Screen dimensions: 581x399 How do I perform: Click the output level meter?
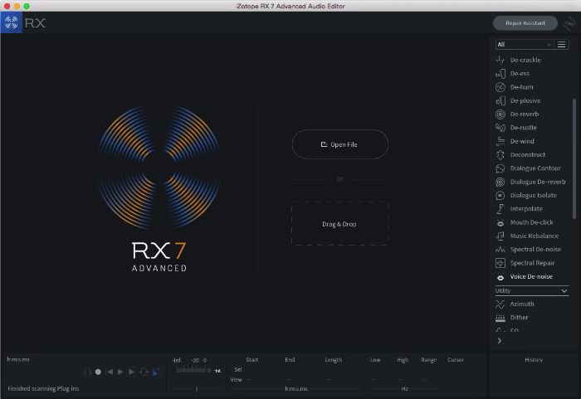(x=193, y=370)
